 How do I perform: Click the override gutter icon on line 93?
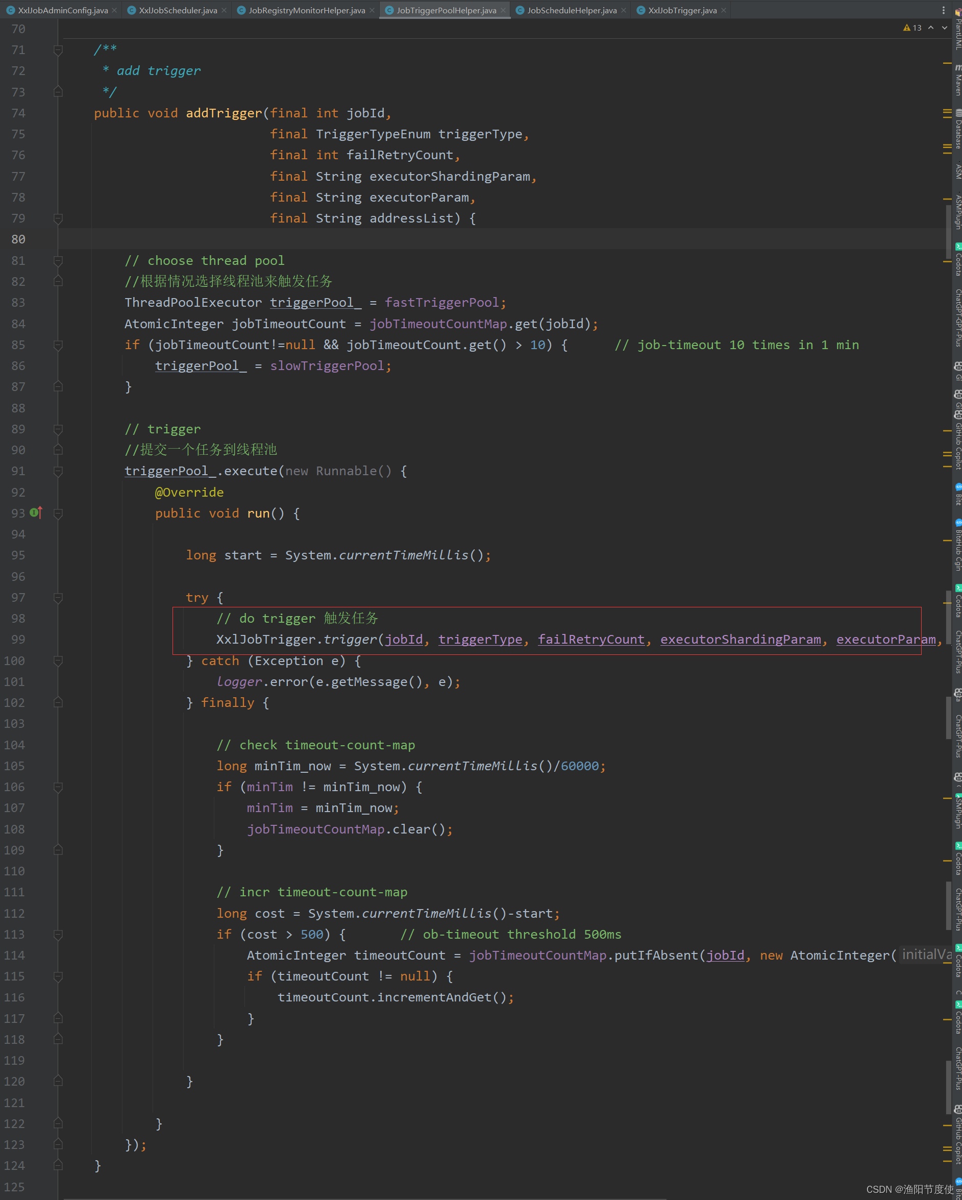click(36, 512)
